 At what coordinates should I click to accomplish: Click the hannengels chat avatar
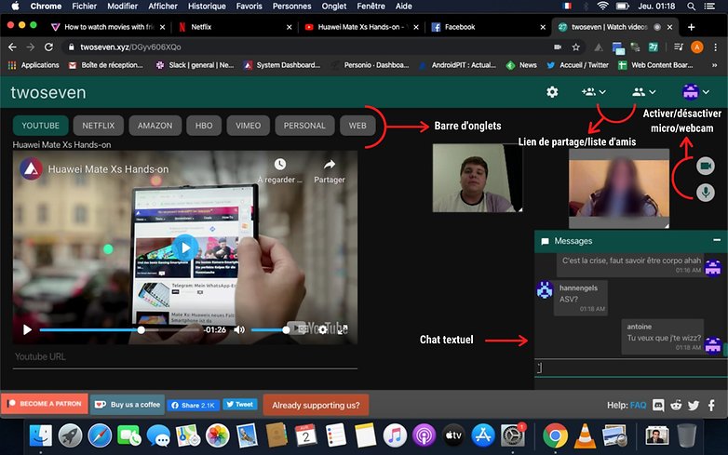pos(545,289)
